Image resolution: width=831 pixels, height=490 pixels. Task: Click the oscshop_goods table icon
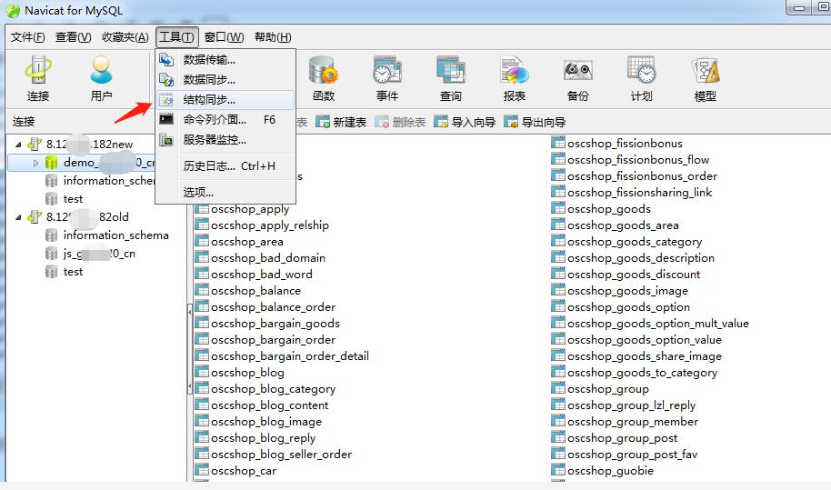[x=558, y=209]
